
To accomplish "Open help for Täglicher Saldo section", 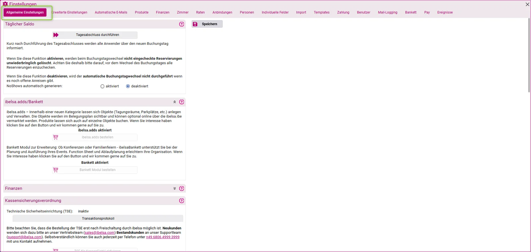I will click(182, 24).
